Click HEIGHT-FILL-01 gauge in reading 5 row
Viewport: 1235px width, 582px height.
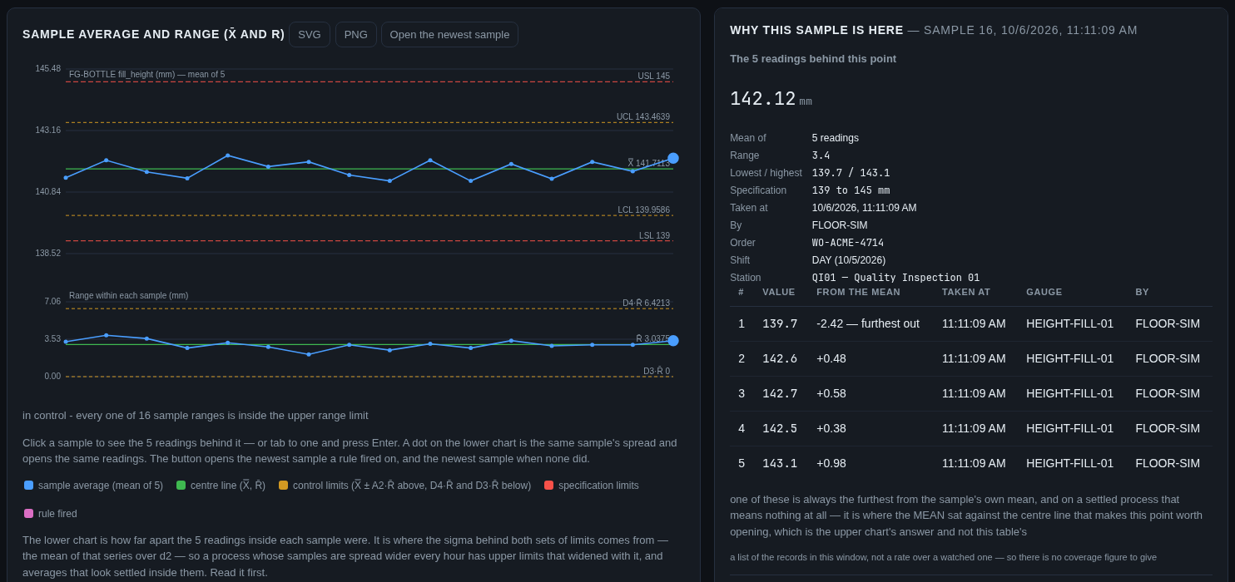coord(1069,463)
